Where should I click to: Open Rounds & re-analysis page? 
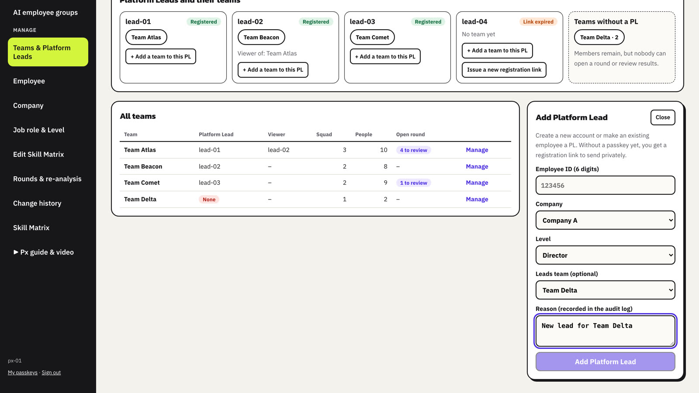click(x=47, y=179)
